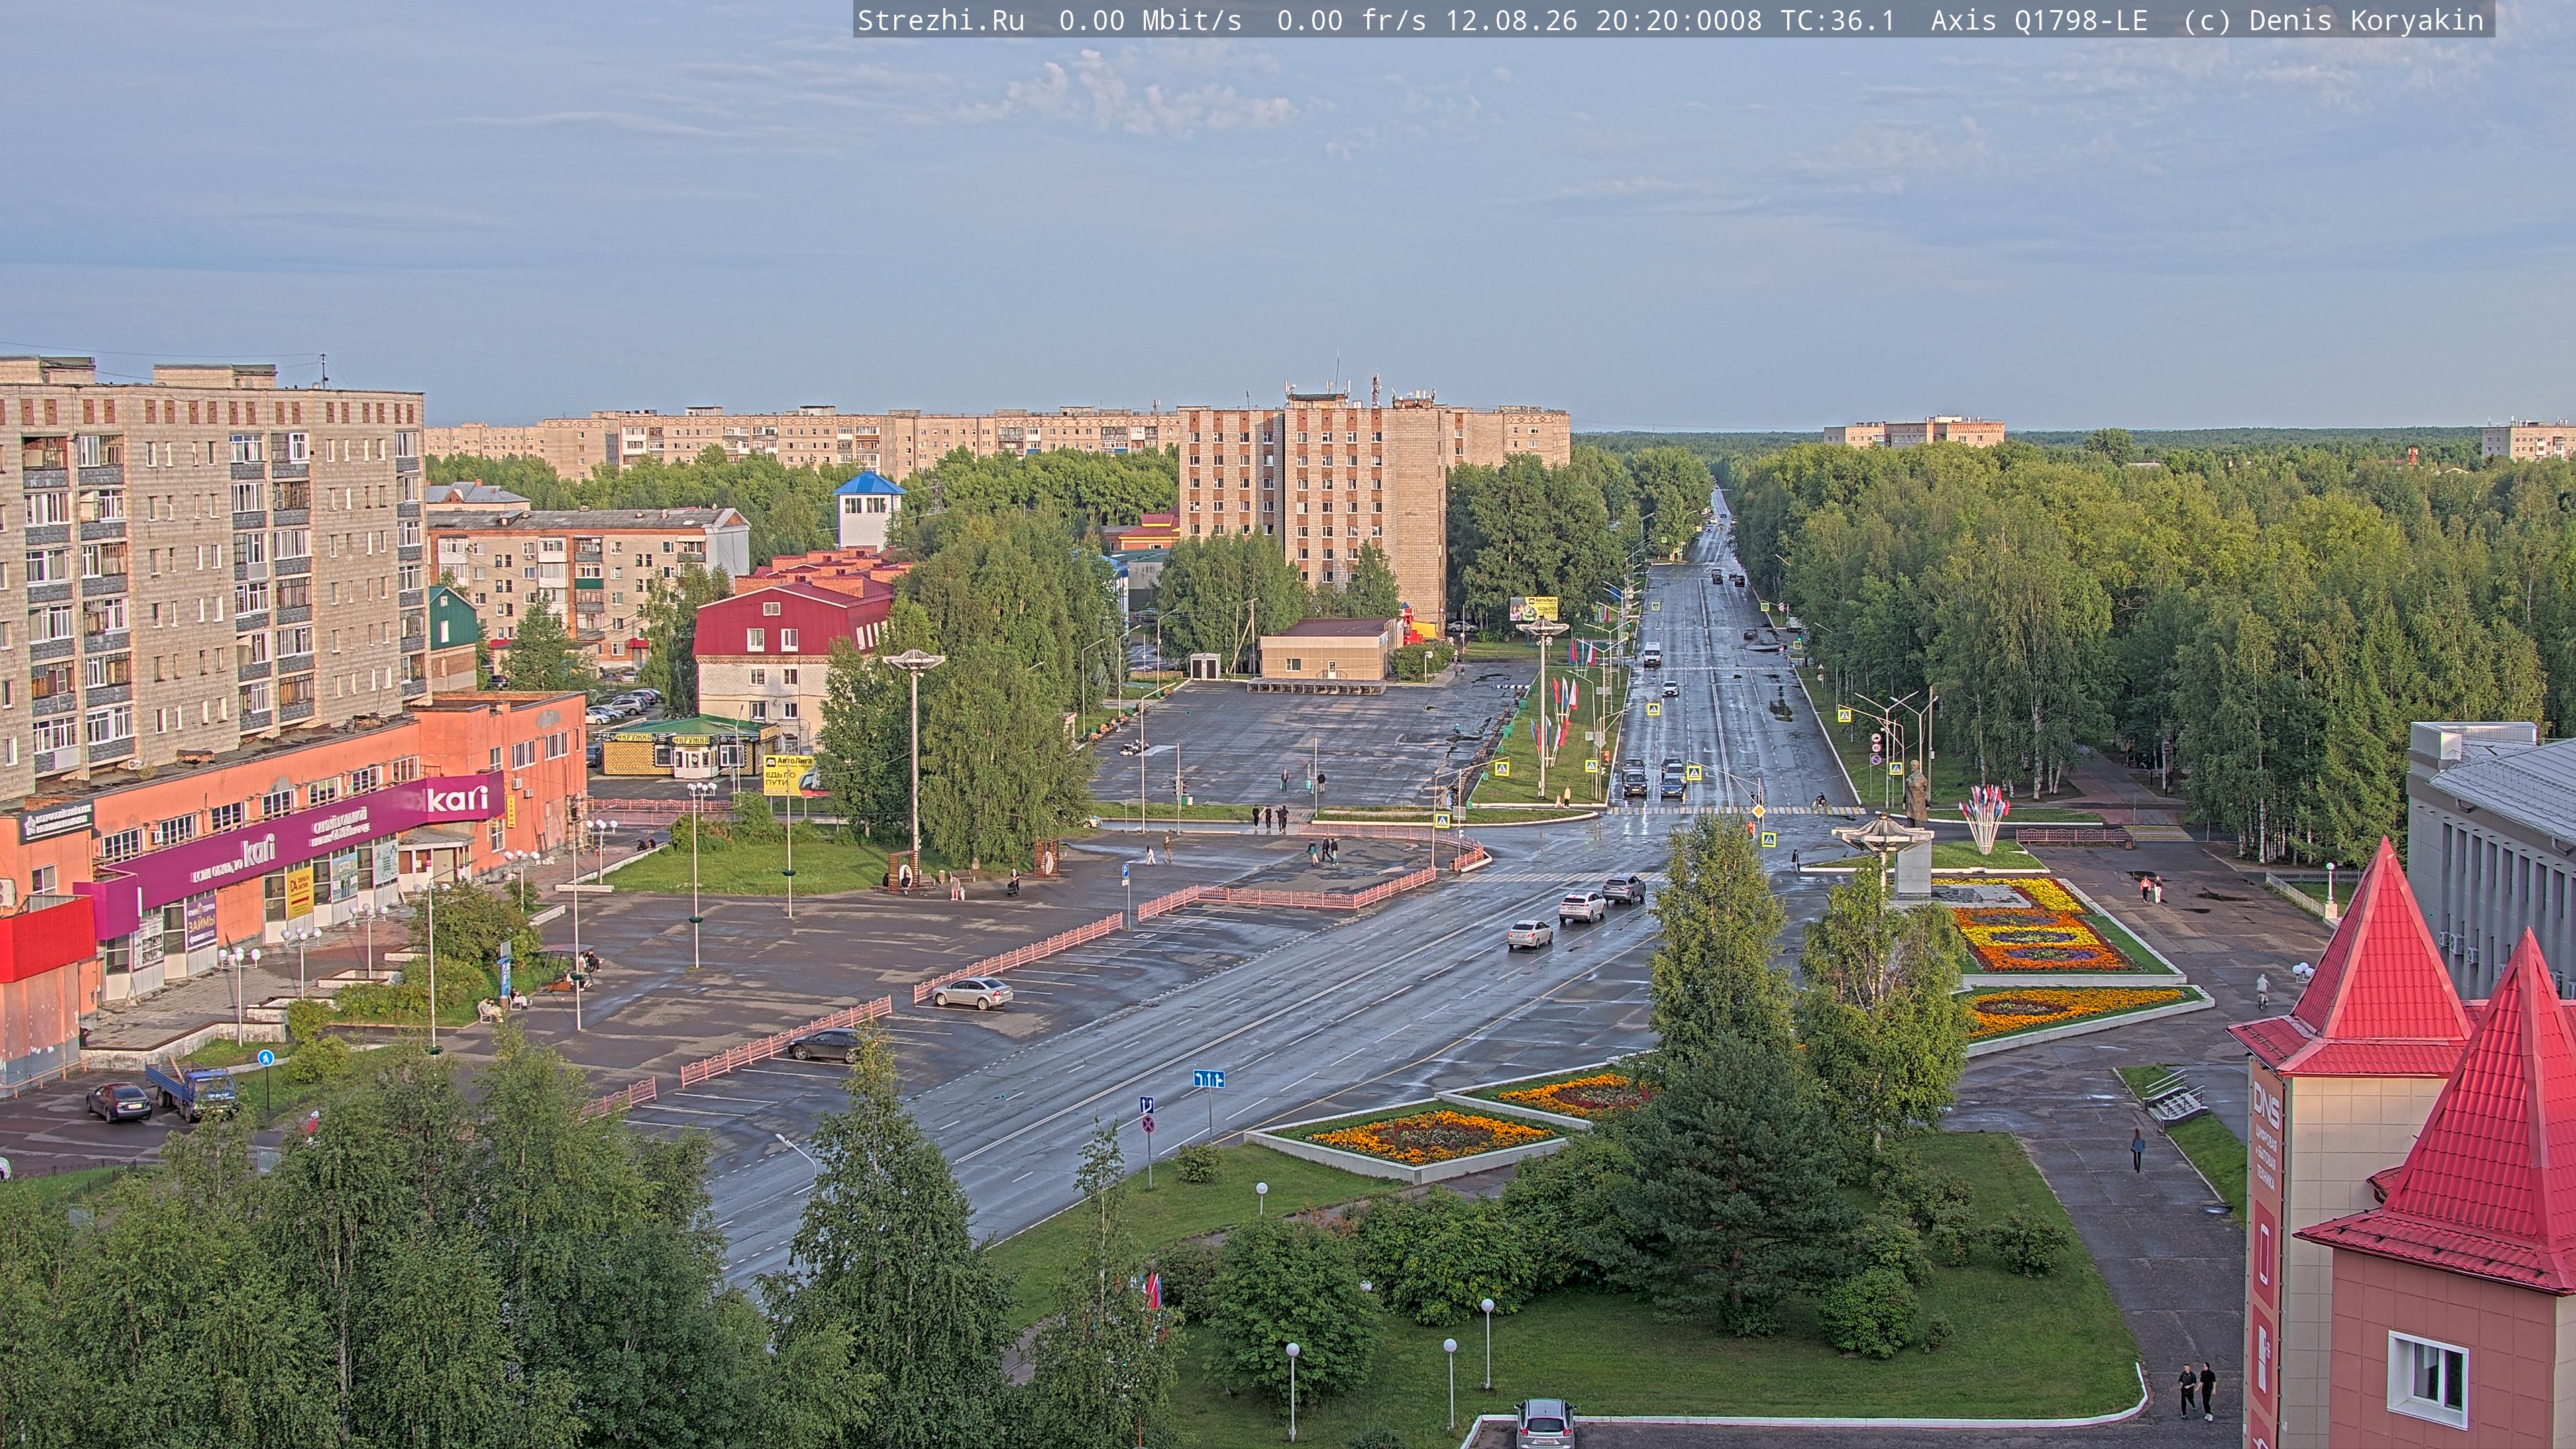Select the "0.00 Mbit/s" bitrate readout

(1150, 21)
